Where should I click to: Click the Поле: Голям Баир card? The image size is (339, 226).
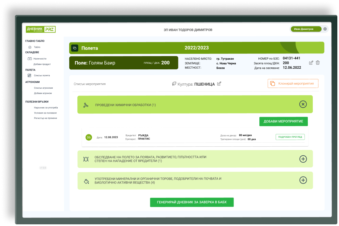pos(124,63)
